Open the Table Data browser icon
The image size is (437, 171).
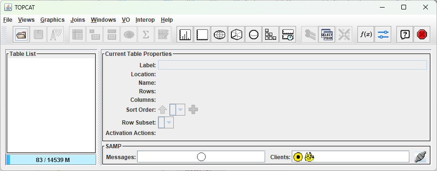click(77, 35)
